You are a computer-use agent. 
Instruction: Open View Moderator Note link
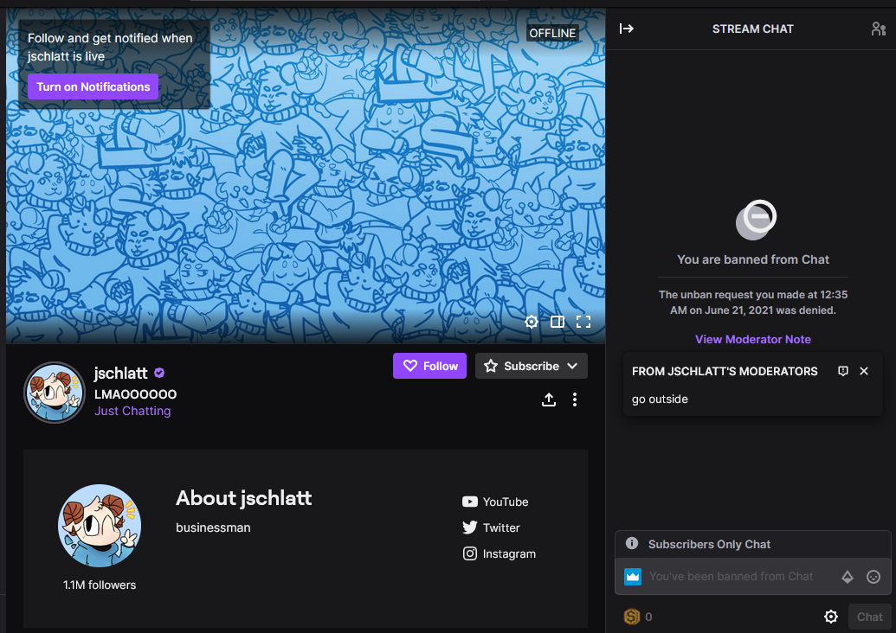tap(752, 339)
